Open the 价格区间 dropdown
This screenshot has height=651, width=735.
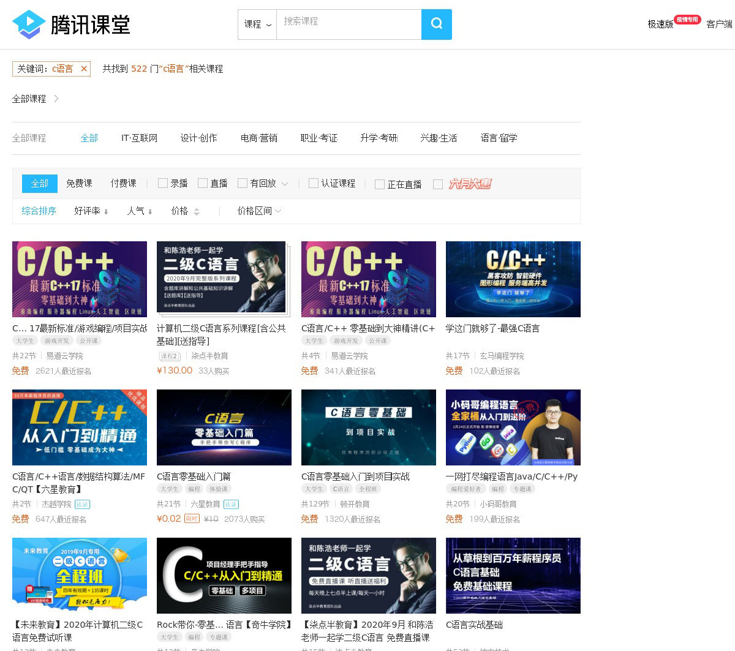[259, 211]
